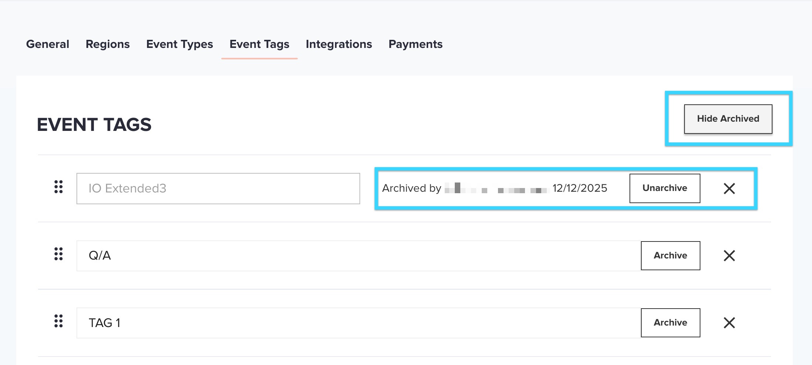
Task: Click the drag handle for IO Extended3
Action: click(x=58, y=187)
